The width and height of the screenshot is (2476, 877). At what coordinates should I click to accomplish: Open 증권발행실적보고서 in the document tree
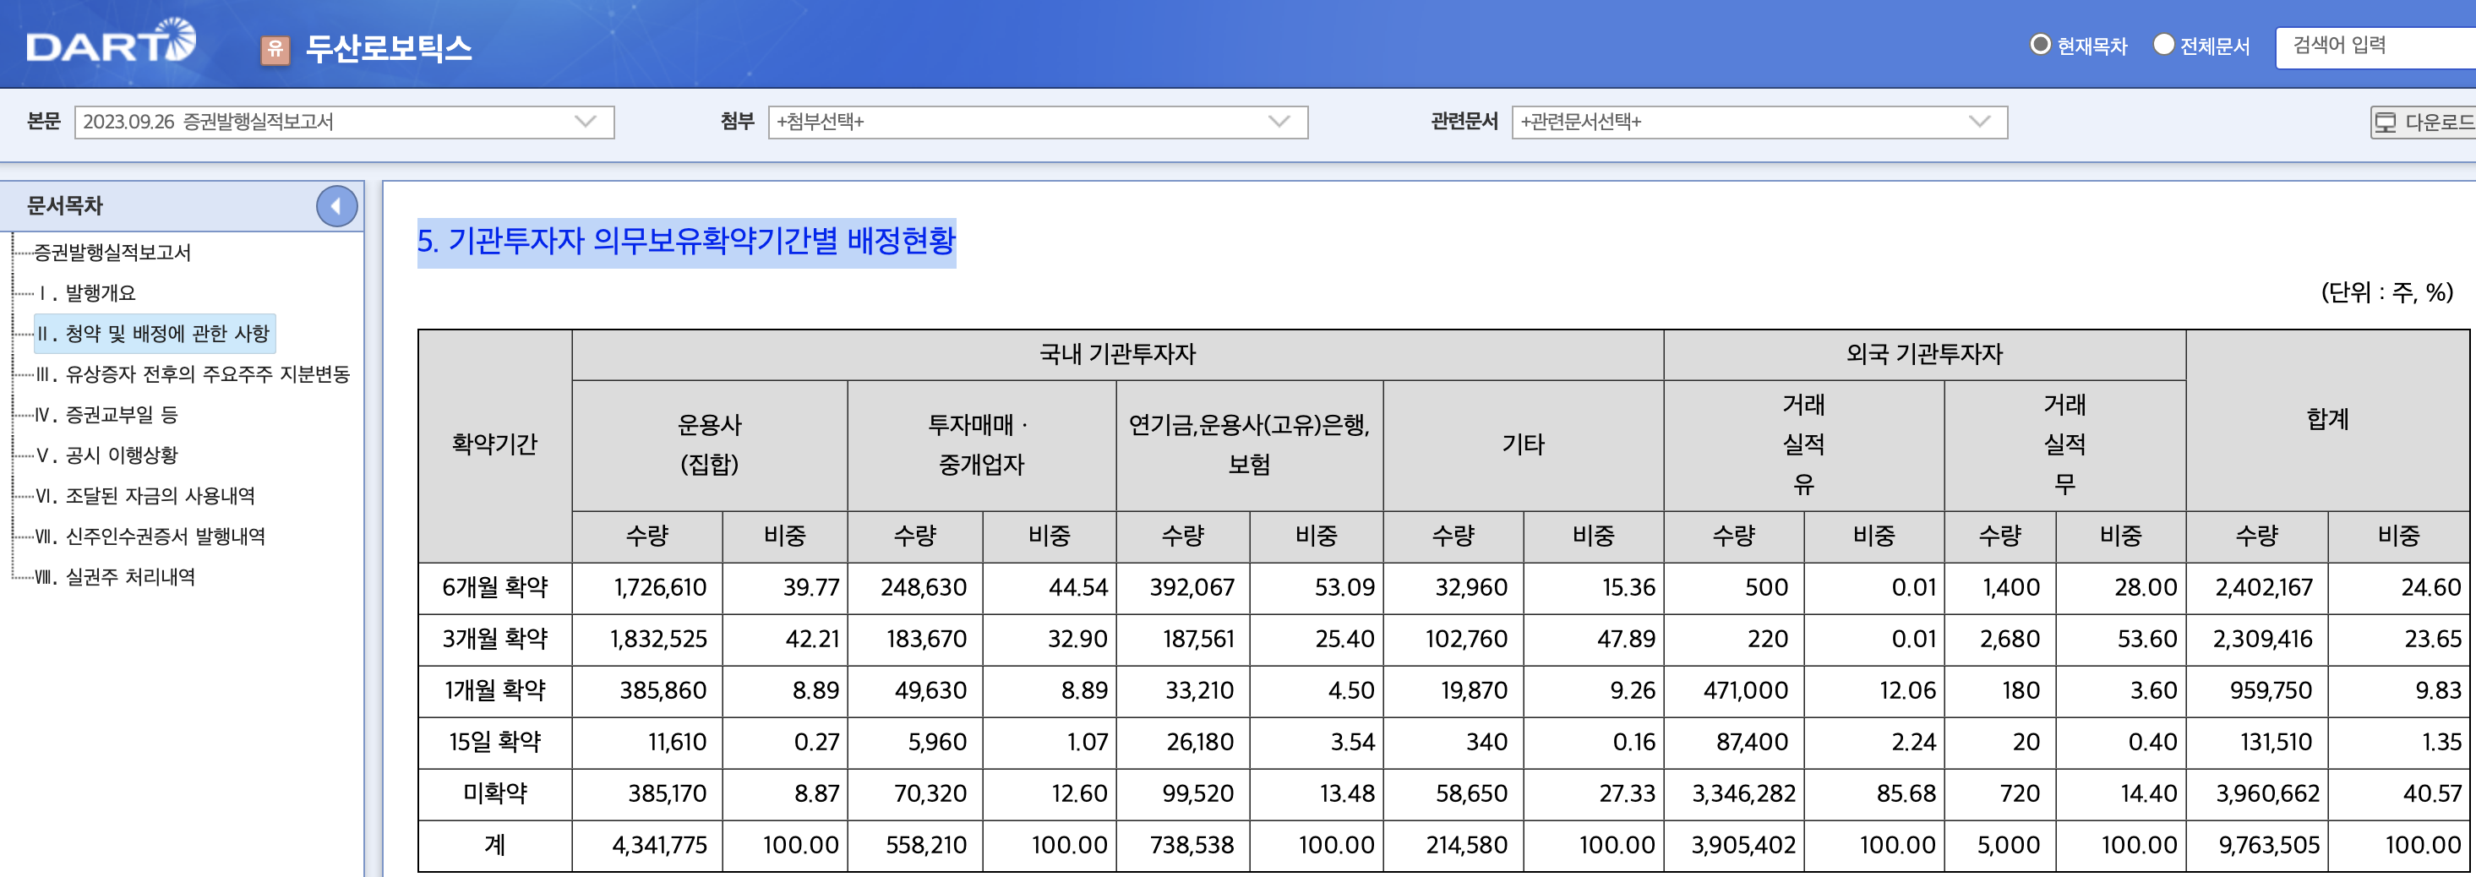click(x=112, y=253)
